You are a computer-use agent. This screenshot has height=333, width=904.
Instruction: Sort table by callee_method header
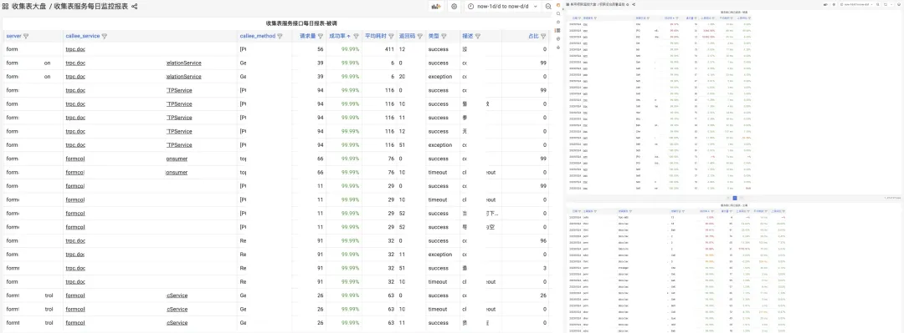point(258,36)
